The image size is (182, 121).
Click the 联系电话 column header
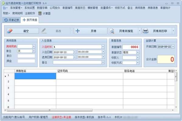tap(145, 71)
